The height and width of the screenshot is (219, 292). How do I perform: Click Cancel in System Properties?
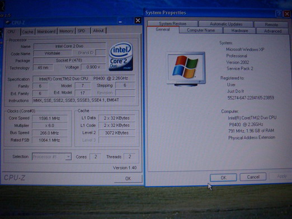(x=253, y=177)
